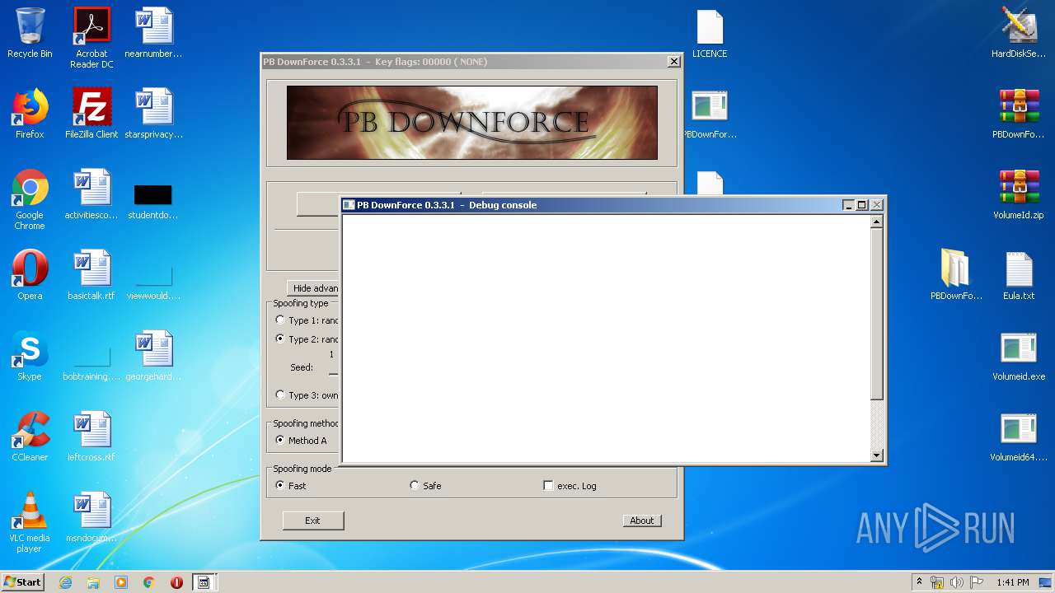Image resolution: width=1055 pixels, height=593 pixels.
Task: Open Opera from the taskbar
Action: (x=176, y=582)
